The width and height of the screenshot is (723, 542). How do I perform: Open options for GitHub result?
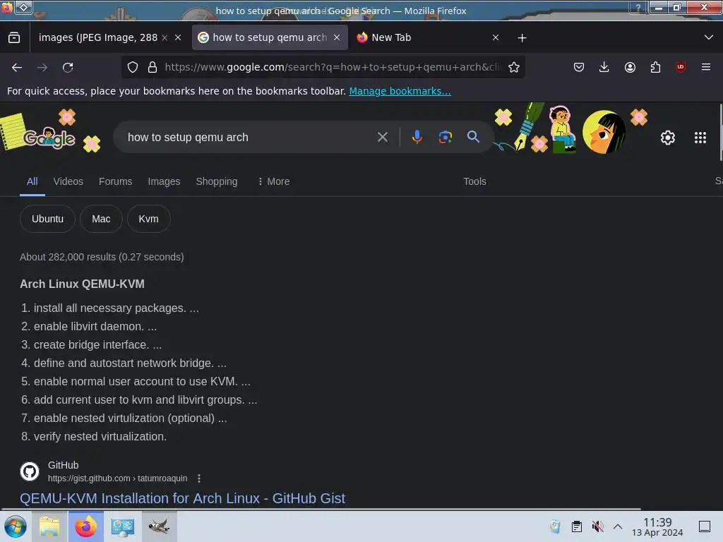pyautogui.click(x=198, y=478)
